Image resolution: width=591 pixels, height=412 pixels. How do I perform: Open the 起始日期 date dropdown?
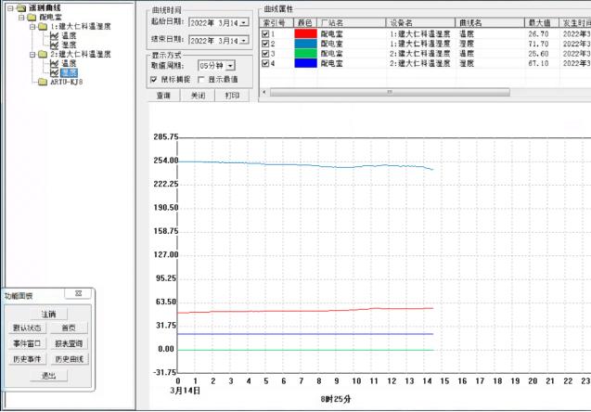point(244,21)
